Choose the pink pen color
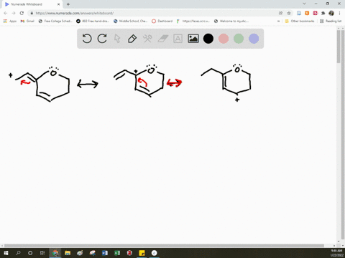345x258 pixels. pos(224,39)
